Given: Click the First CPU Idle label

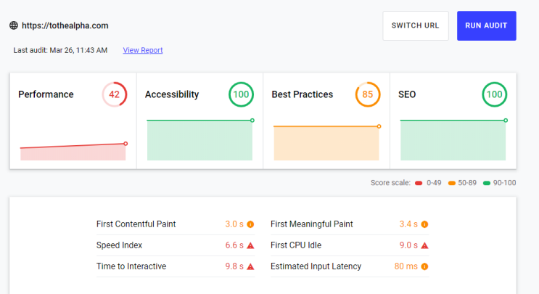Looking at the screenshot, I should [x=296, y=245].
